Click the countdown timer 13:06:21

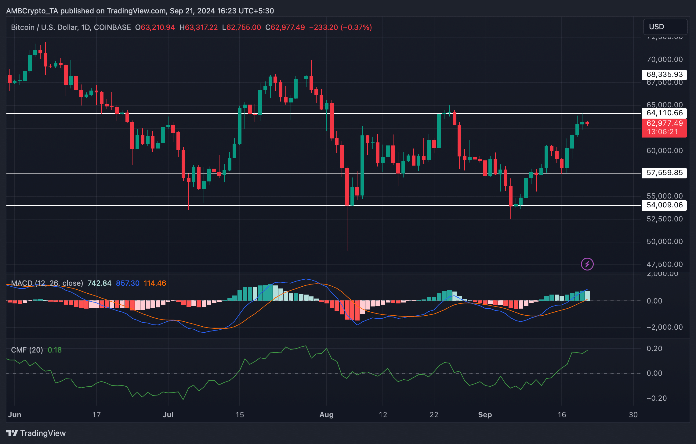tap(662, 132)
